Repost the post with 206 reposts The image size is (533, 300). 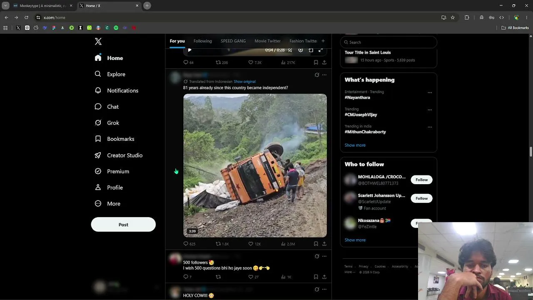(222, 62)
